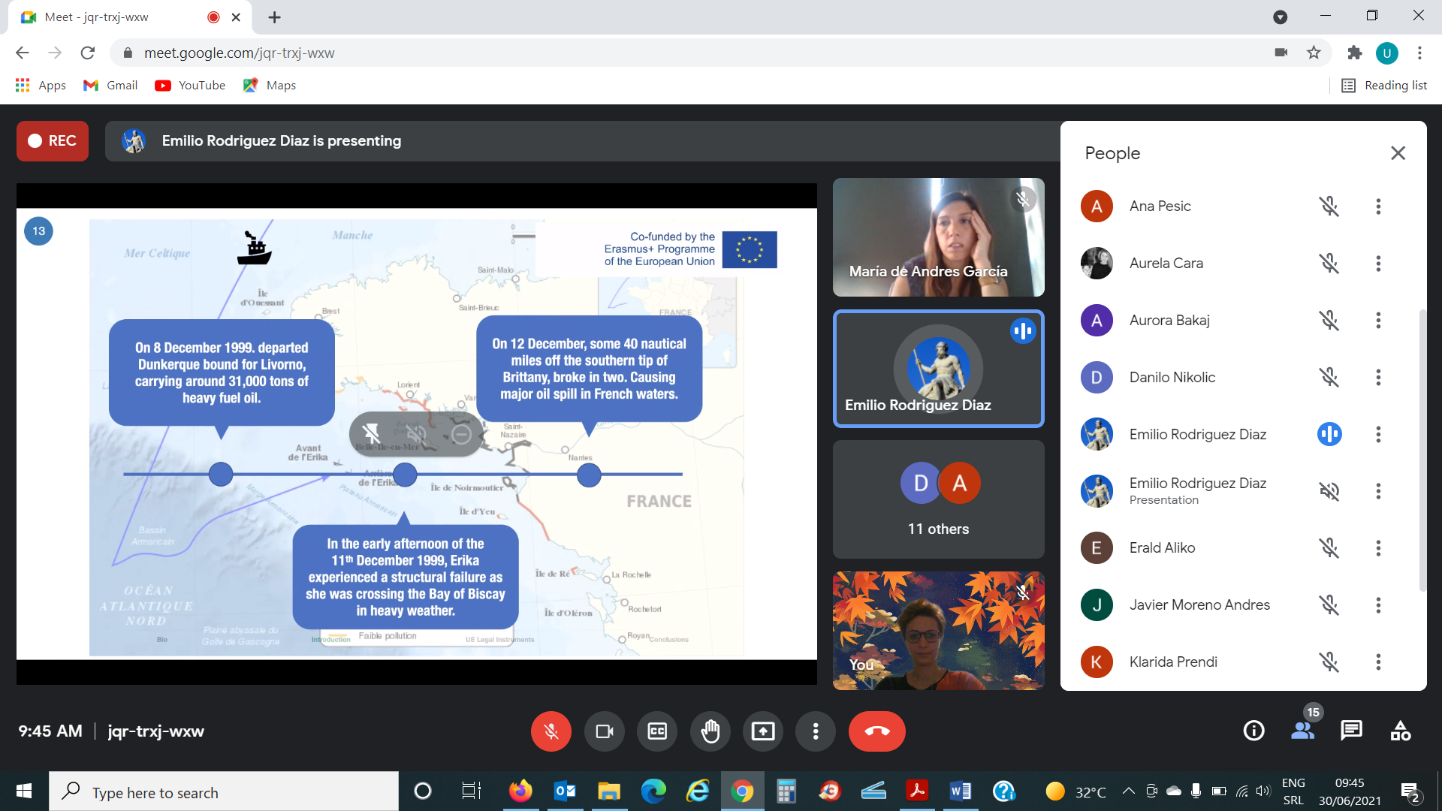The height and width of the screenshot is (811, 1442).
Task: Open the 11 others tile
Action: (938, 499)
